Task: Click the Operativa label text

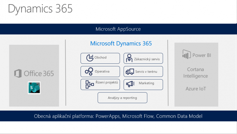Action: click(102, 71)
